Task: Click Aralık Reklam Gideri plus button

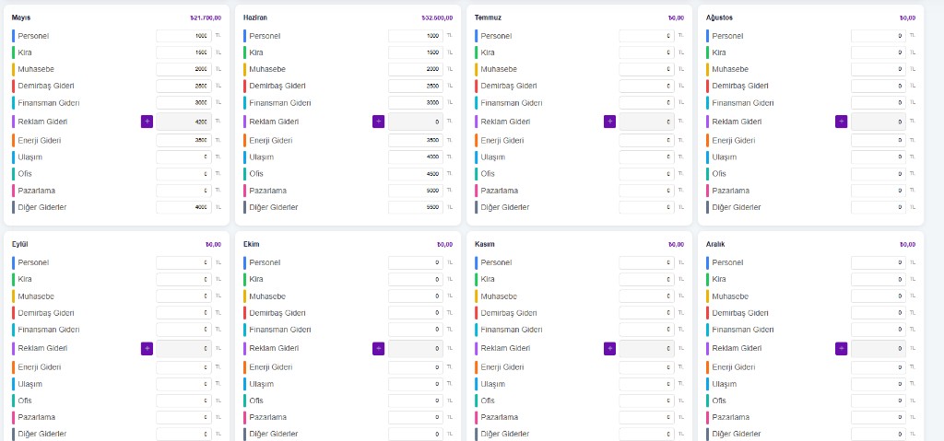Action: tap(841, 348)
